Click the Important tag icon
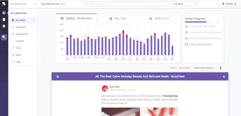This screenshot has height=116, width=241. [x=13, y=27]
